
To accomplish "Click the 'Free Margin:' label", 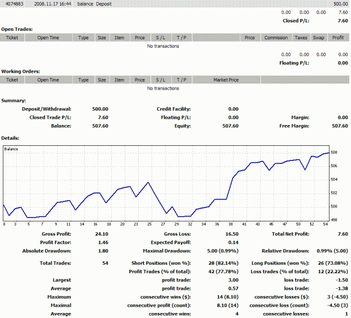I will click(x=294, y=126).
